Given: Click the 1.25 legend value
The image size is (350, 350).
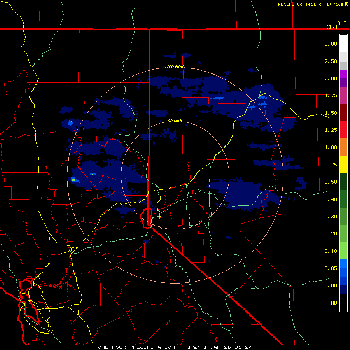Looking at the screenshot, I should tap(331, 130).
